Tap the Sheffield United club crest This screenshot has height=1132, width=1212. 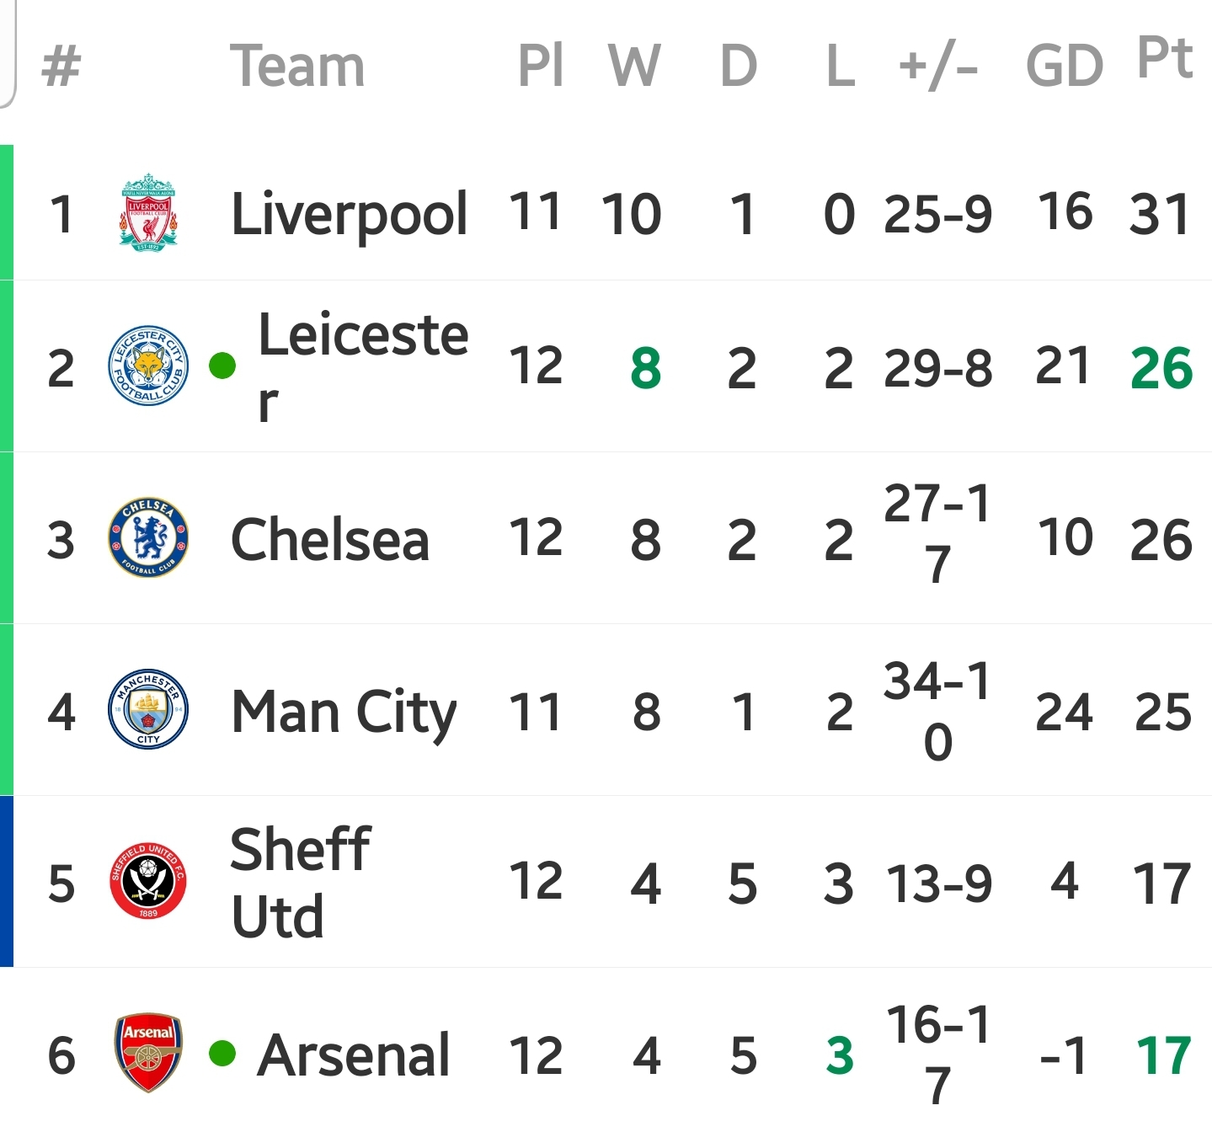(148, 880)
